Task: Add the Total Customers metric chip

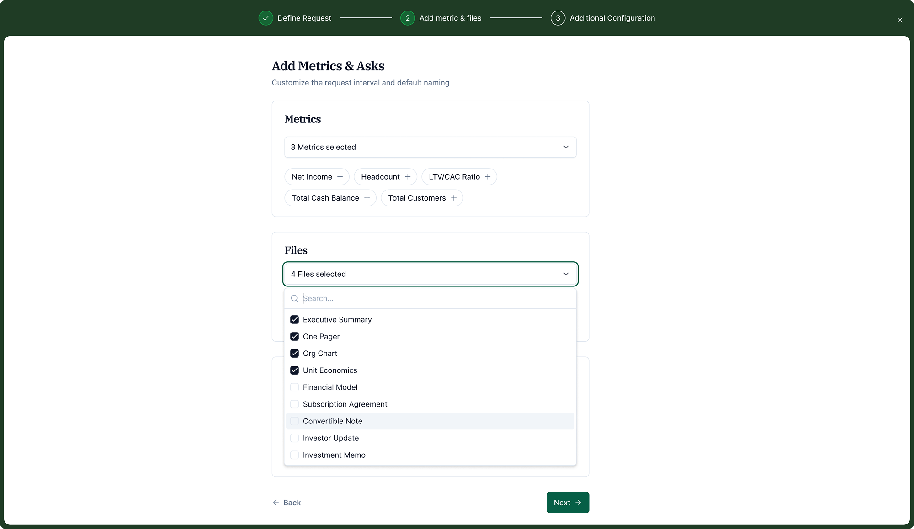Action: point(422,198)
